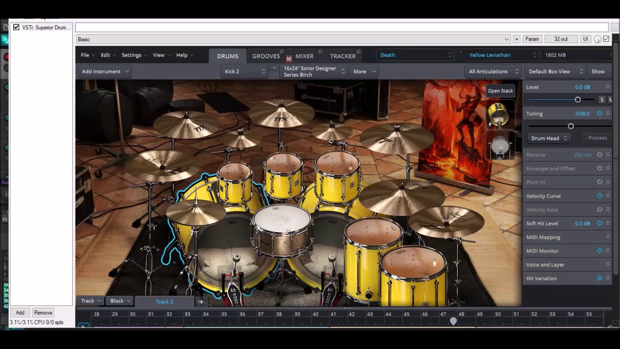Image resolution: width=620 pixels, height=349 pixels.
Task: Click the plugin wet/dry knob icon
Action: (598, 39)
